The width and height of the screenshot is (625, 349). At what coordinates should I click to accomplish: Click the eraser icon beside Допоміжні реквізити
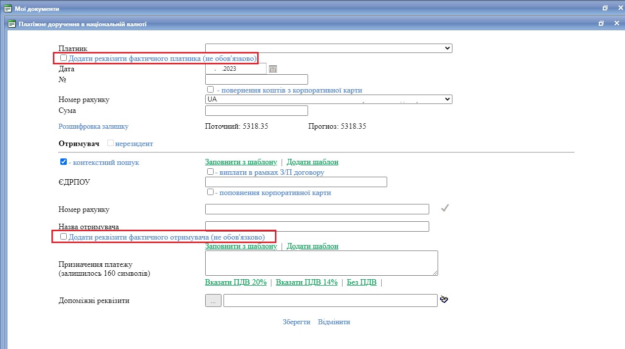point(444,299)
